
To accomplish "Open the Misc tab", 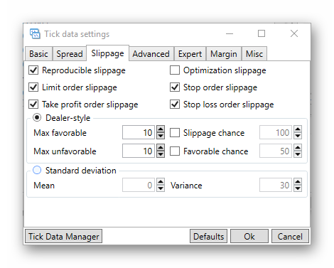I will tap(254, 54).
